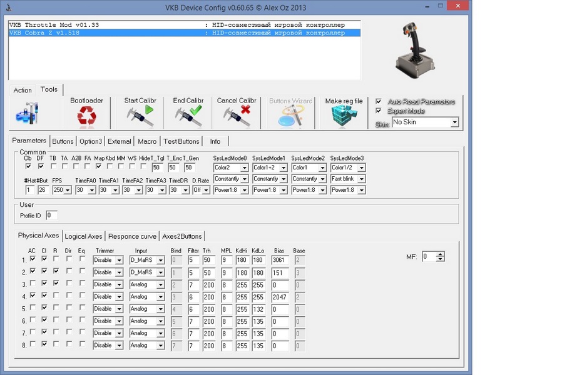Open the Axes2Buttons tab
The height and width of the screenshot is (375, 562).
pyautogui.click(x=182, y=236)
